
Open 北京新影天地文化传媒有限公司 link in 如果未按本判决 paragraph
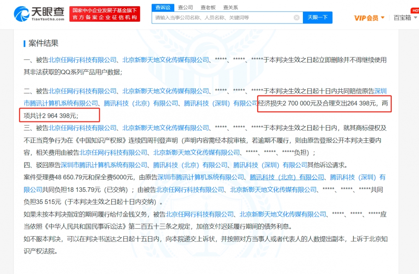click(283, 215)
